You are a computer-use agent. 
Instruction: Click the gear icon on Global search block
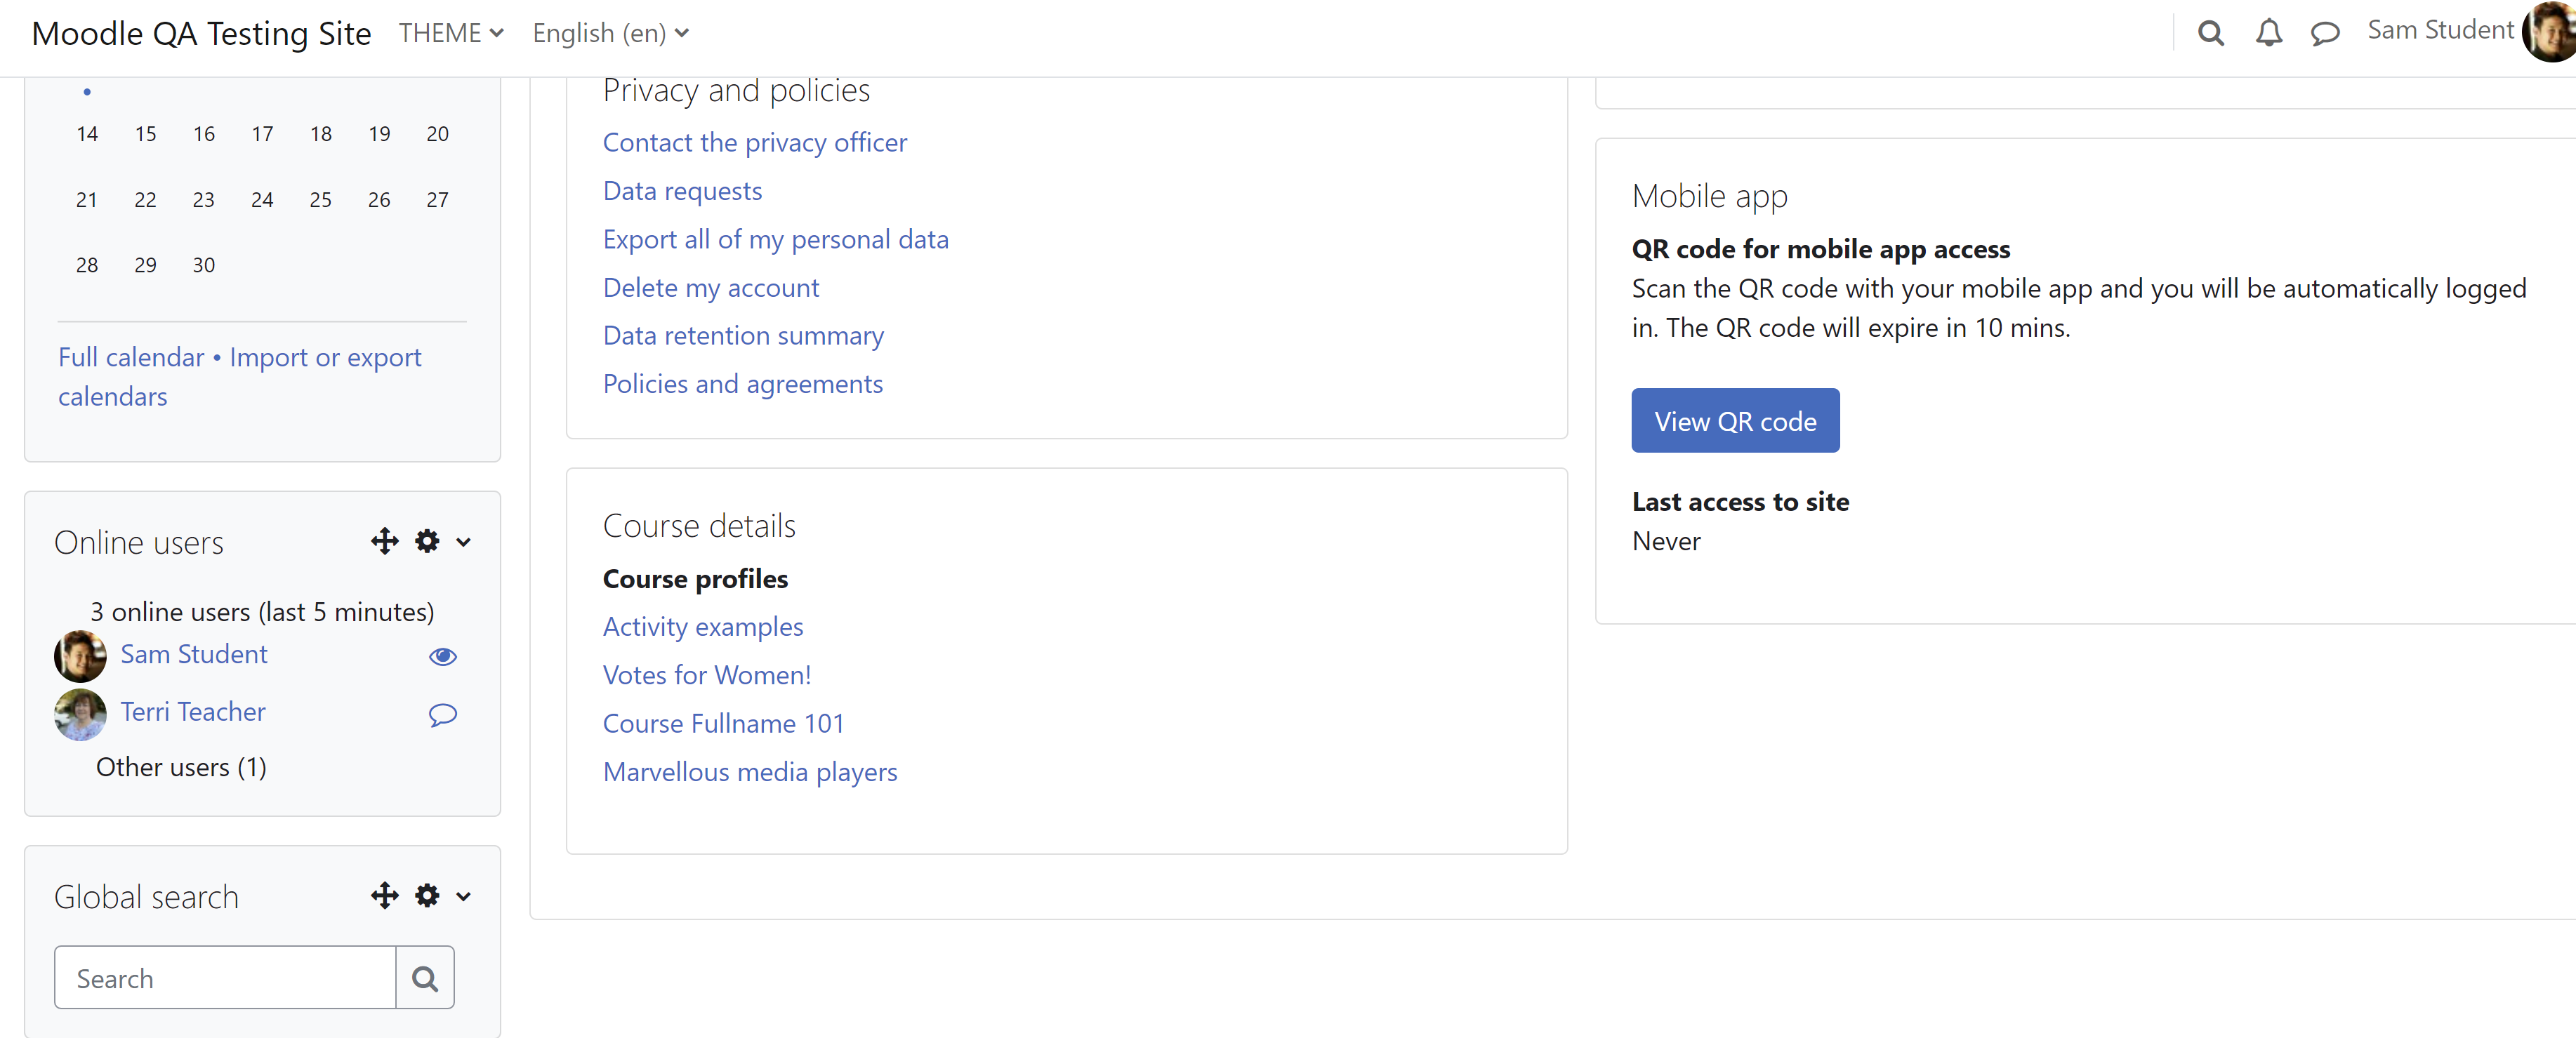(x=427, y=896)
